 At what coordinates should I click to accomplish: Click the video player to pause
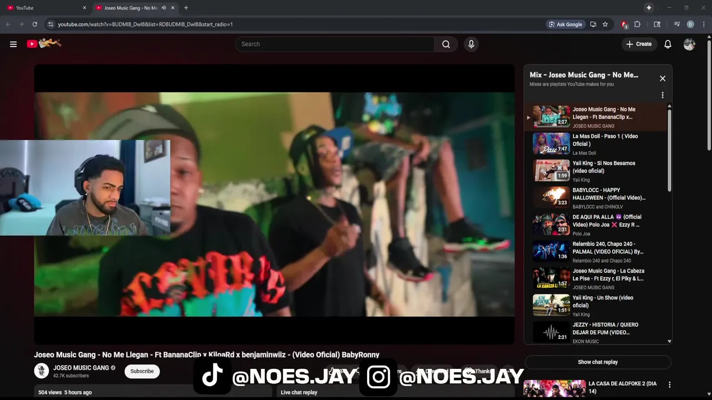coord(274,204)
